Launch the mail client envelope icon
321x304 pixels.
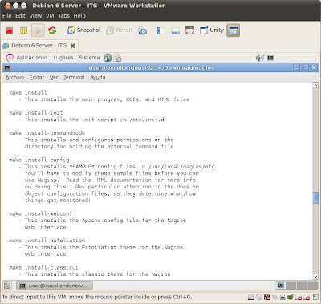pyautogui.click(x=117, y=58)
